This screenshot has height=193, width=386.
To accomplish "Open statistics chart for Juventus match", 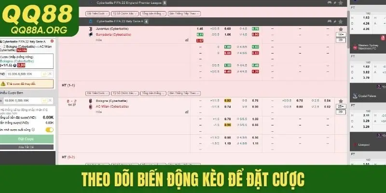I will click(187, 40).
